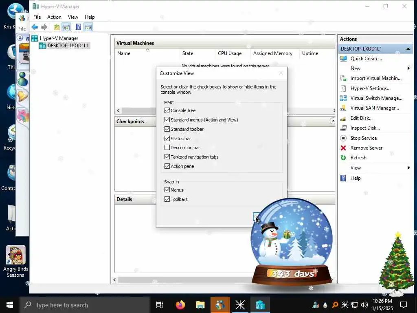Toggle Show/Hide Action Pane toolbar icon
This screenshot has height=313, width=417.
pos(88,27)
